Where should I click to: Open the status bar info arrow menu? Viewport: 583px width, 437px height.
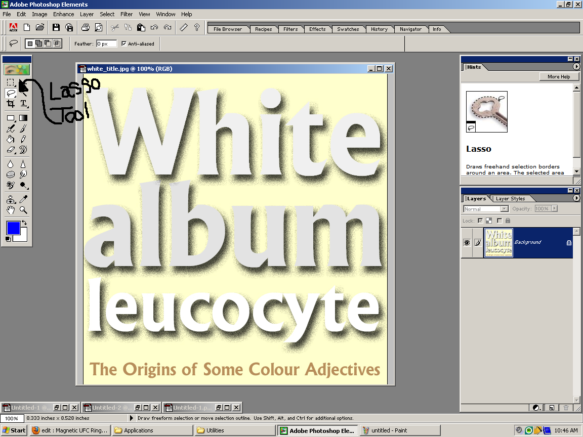click(131, 418)
